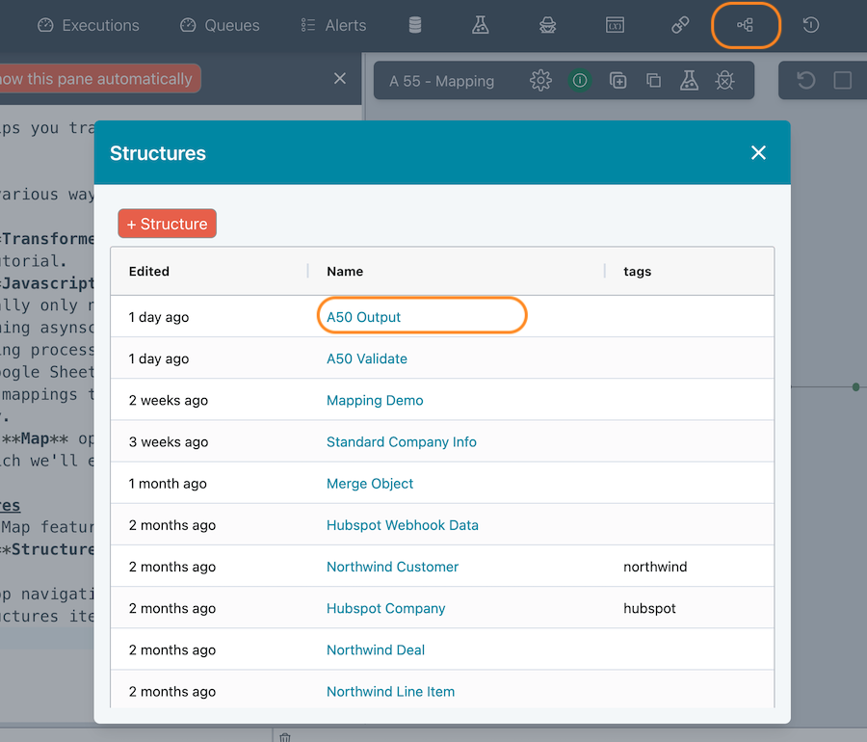Close the Structures dialog
This screenshot has height=742, width=867.
pos(758,153)
